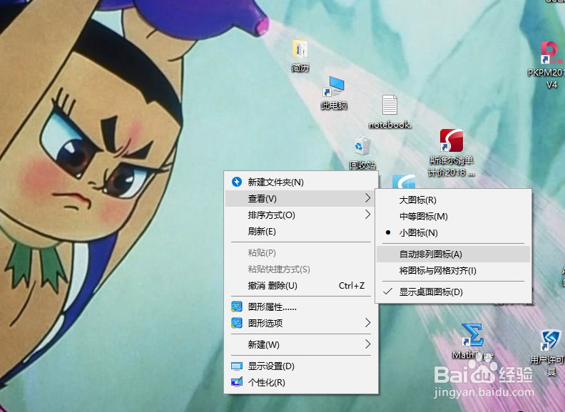Open the 排序方式(O) menu entry

[301, 215]
